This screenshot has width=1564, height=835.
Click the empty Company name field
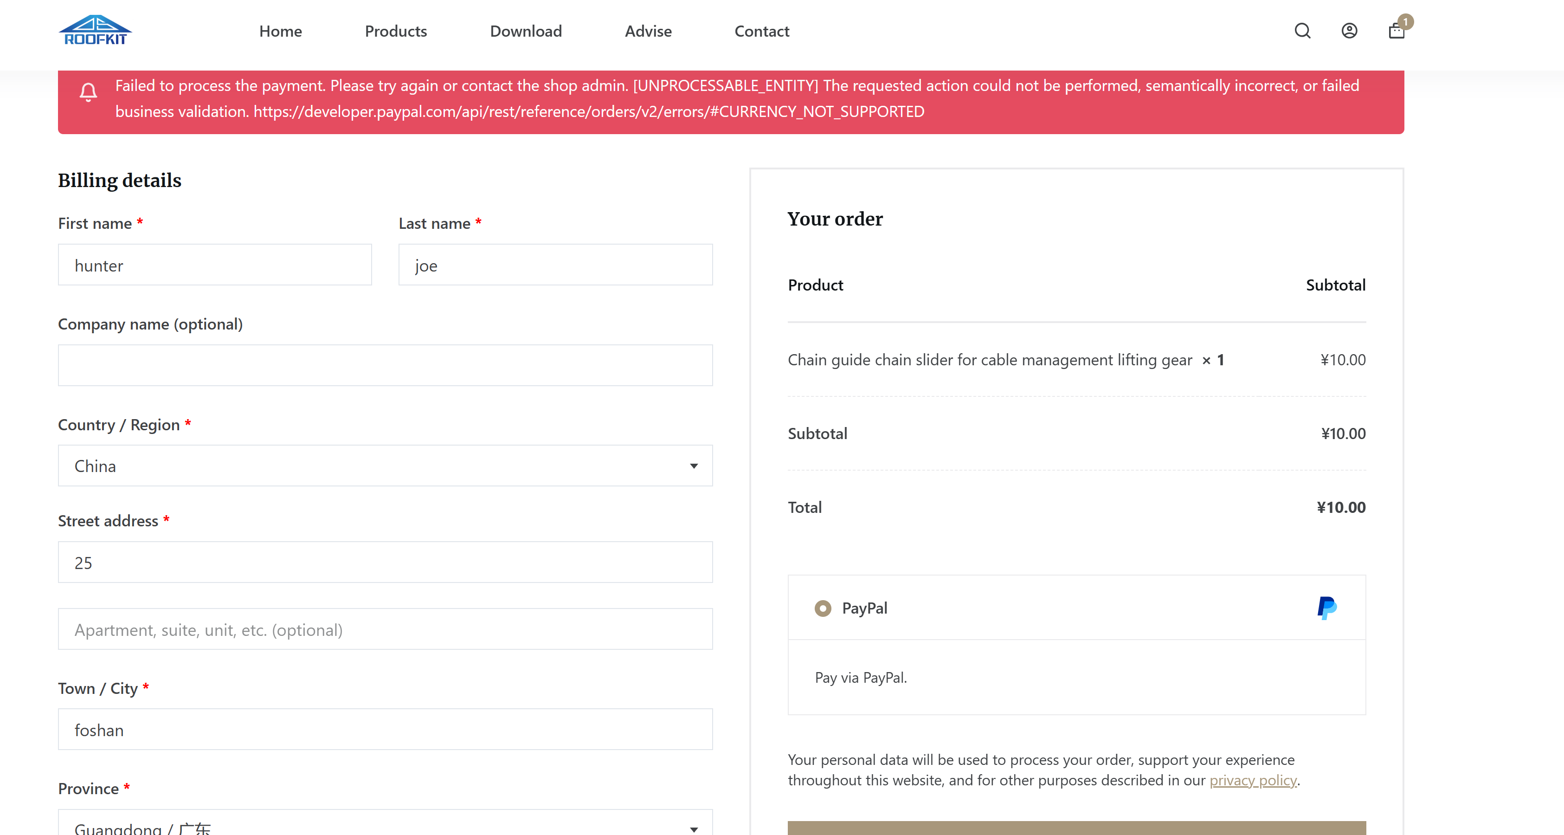pos(385,365)
